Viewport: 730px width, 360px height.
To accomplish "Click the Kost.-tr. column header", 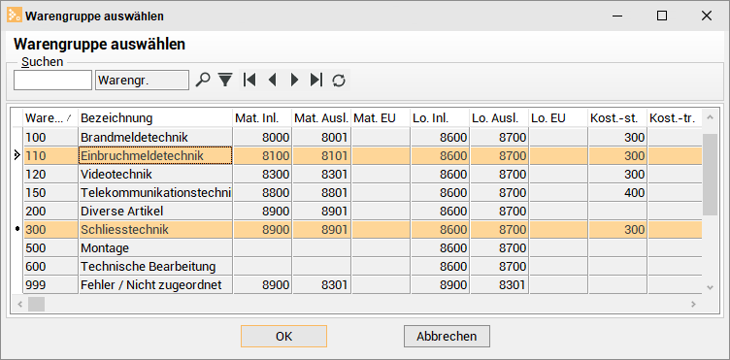I will pos(675,118).
